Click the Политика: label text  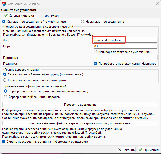pyautogui.click(x=10, y=64)
